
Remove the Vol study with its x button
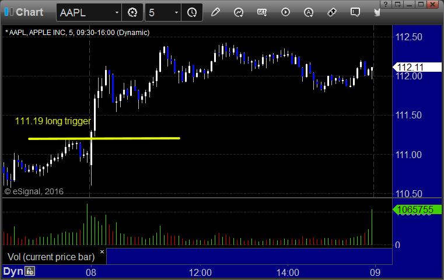[102, 251]
